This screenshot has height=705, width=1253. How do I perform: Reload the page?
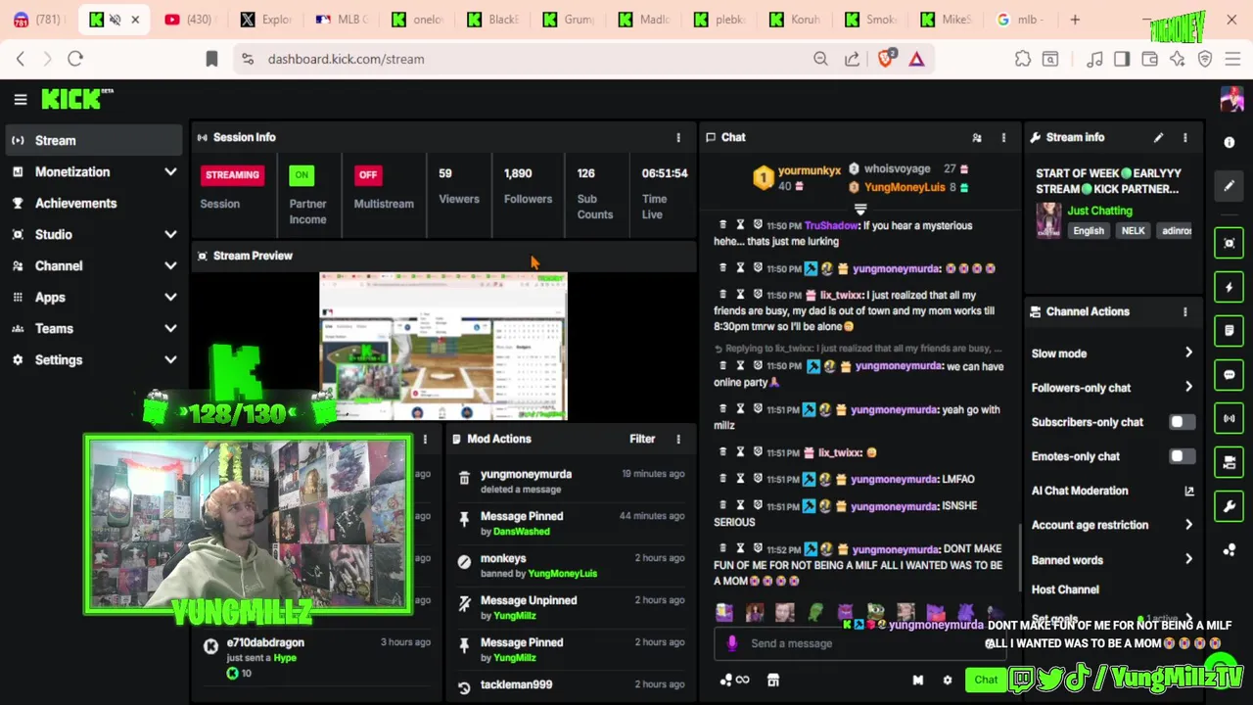pyautogui.click(x=75, y=59)
